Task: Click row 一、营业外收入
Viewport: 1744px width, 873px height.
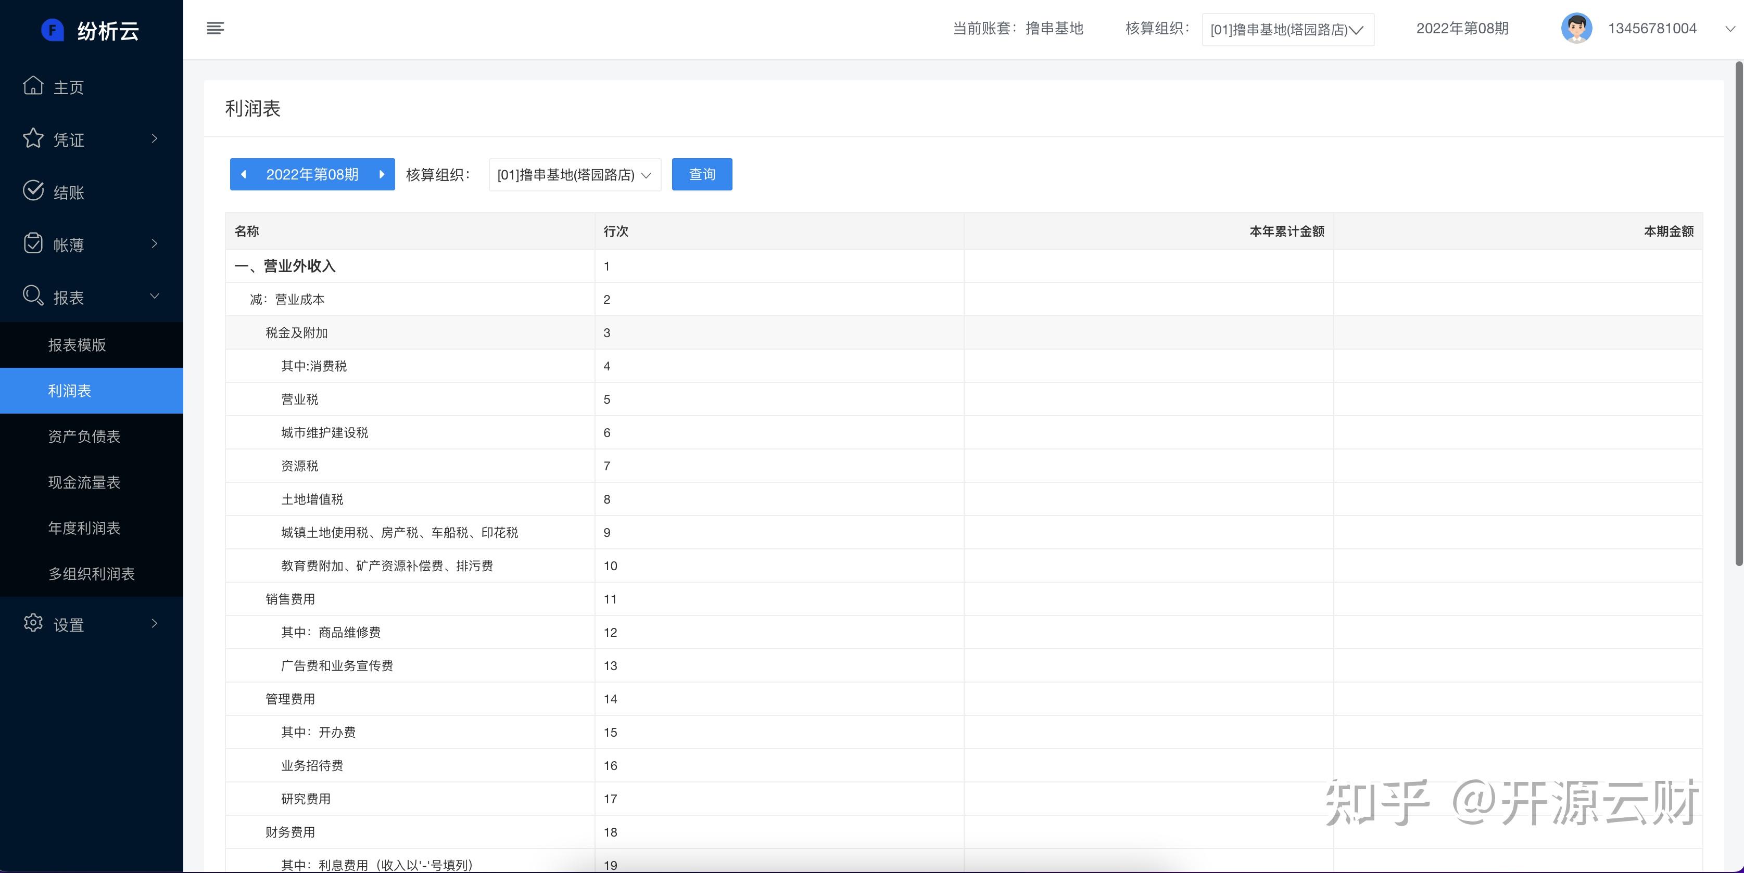Action: (x=964, y=266)
